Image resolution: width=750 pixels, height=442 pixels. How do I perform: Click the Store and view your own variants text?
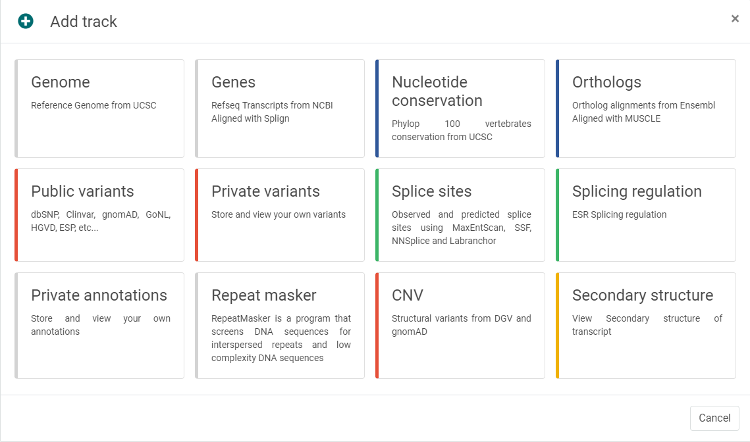[279, 214]
